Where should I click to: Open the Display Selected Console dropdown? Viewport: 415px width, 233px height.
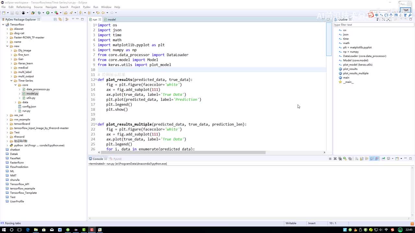tap(393, 159)
